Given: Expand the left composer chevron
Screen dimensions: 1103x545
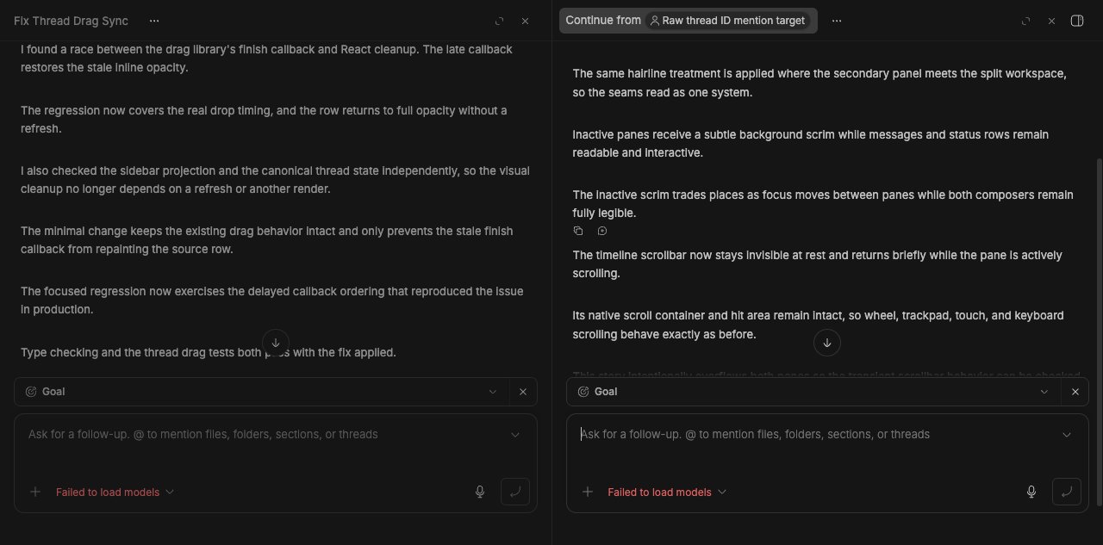Looking at the screenshot, I should pyautogui.click(x=515, y=435).
